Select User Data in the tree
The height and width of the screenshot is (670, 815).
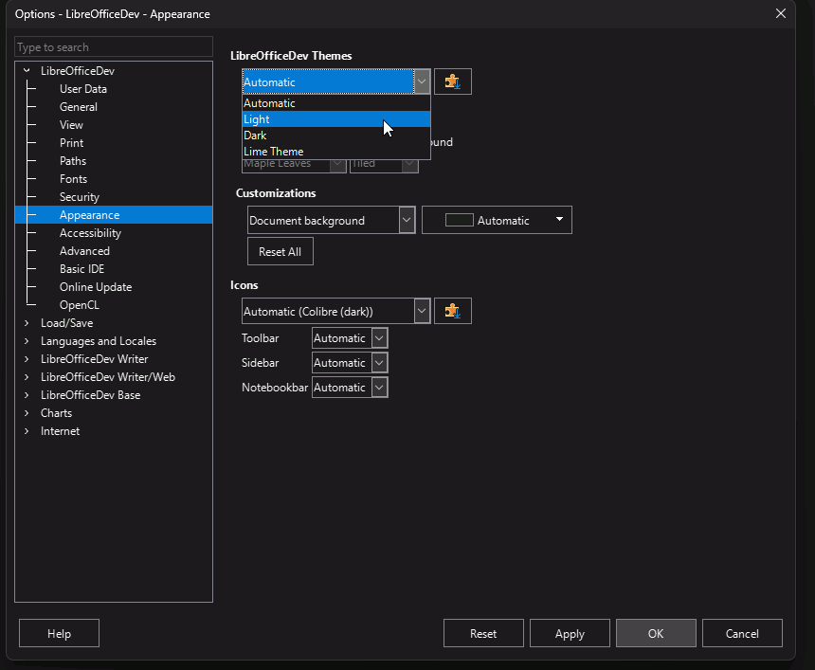pyautogui.click(x=83, y=89)
